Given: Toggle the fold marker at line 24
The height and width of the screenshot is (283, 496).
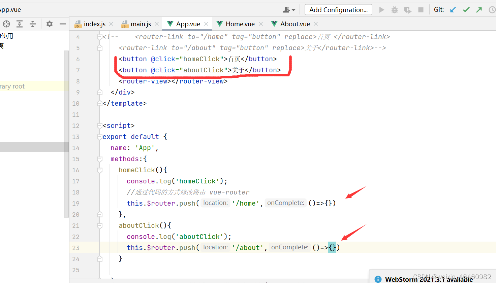Looking at the screenshot, I should tap(100, 259).
